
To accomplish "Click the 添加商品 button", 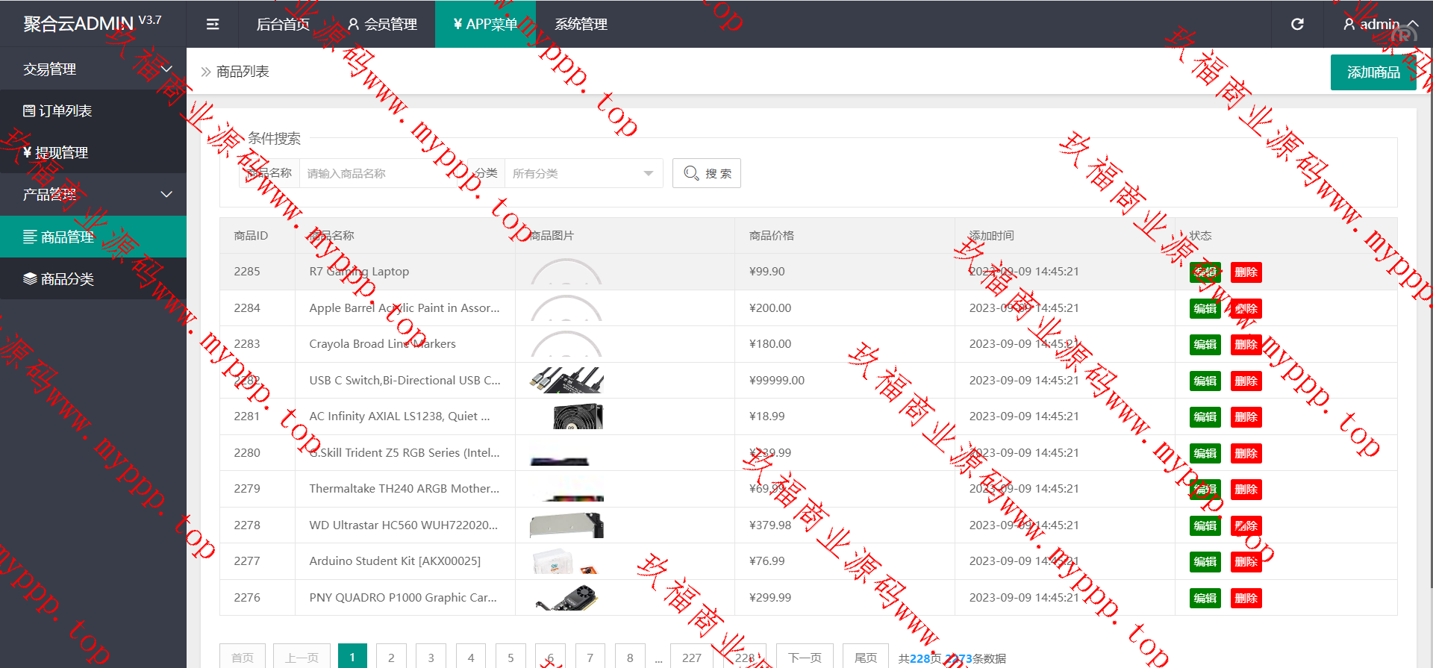I will [x=1373, y=72].
